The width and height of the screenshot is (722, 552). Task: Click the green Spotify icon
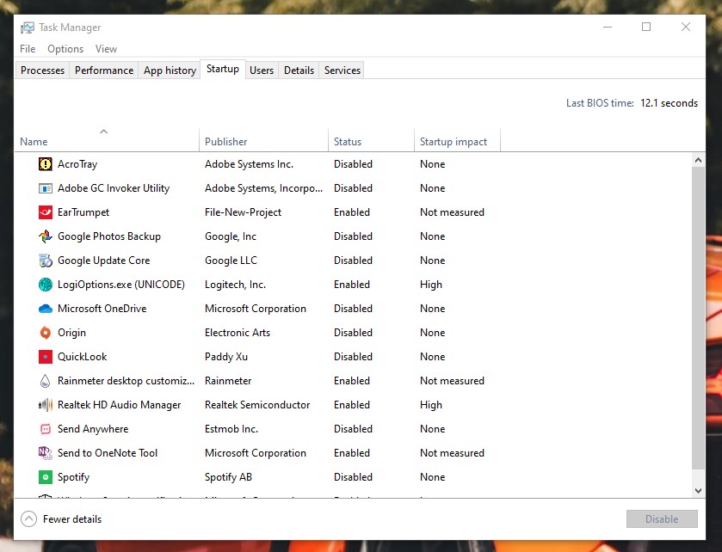[x=45, y=477]
